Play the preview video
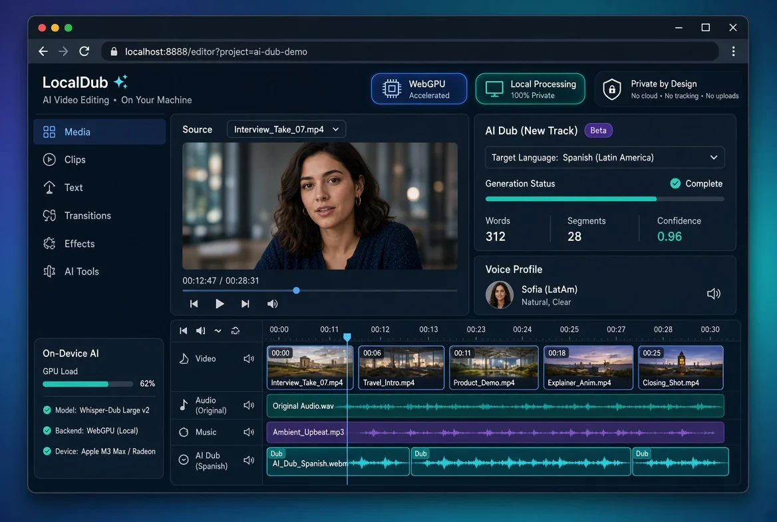The height and width of the screenshot is (522, 777). coord(220,304)
